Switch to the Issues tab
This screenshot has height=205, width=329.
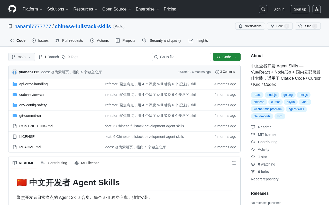click(x=40, y=40)
